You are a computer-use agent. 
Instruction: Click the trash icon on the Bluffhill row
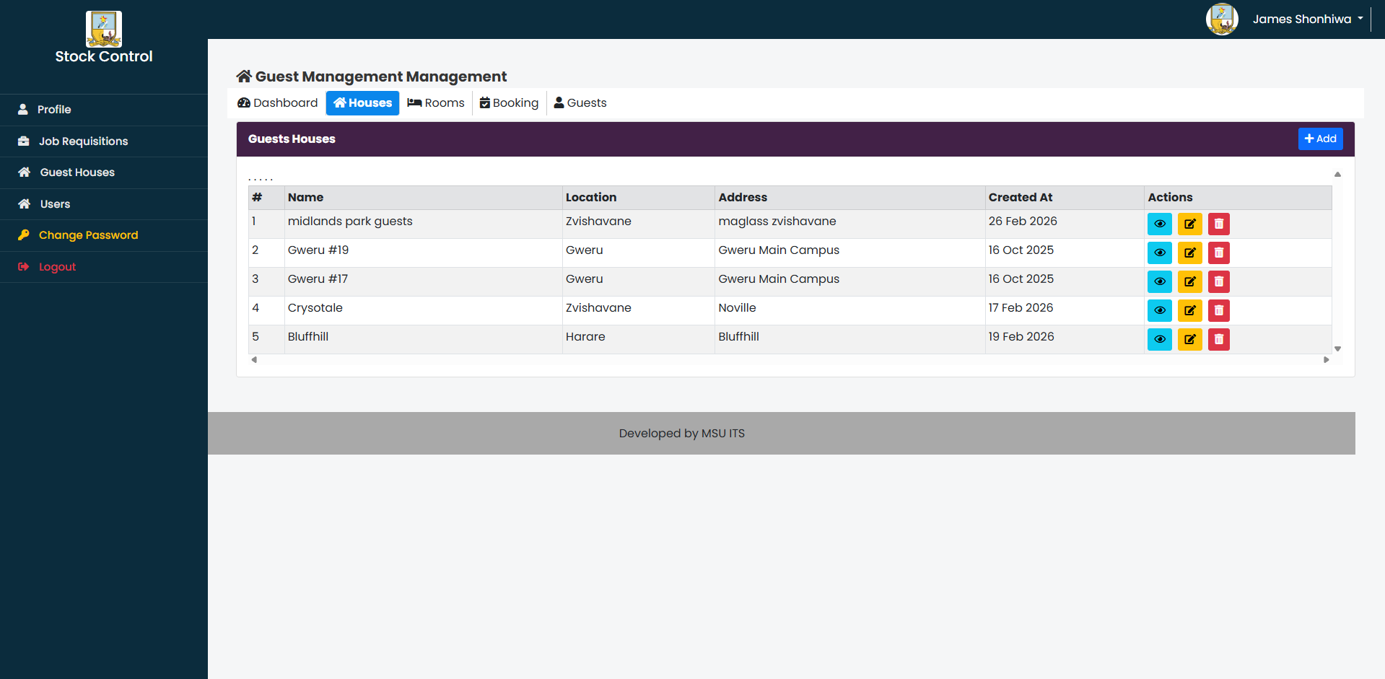click(1218, 339)
